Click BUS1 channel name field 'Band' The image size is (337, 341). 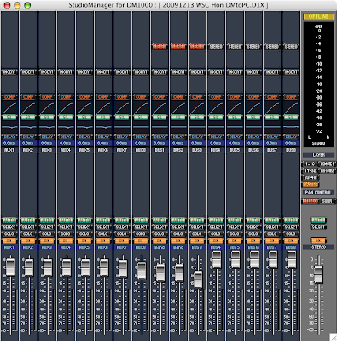160,247
